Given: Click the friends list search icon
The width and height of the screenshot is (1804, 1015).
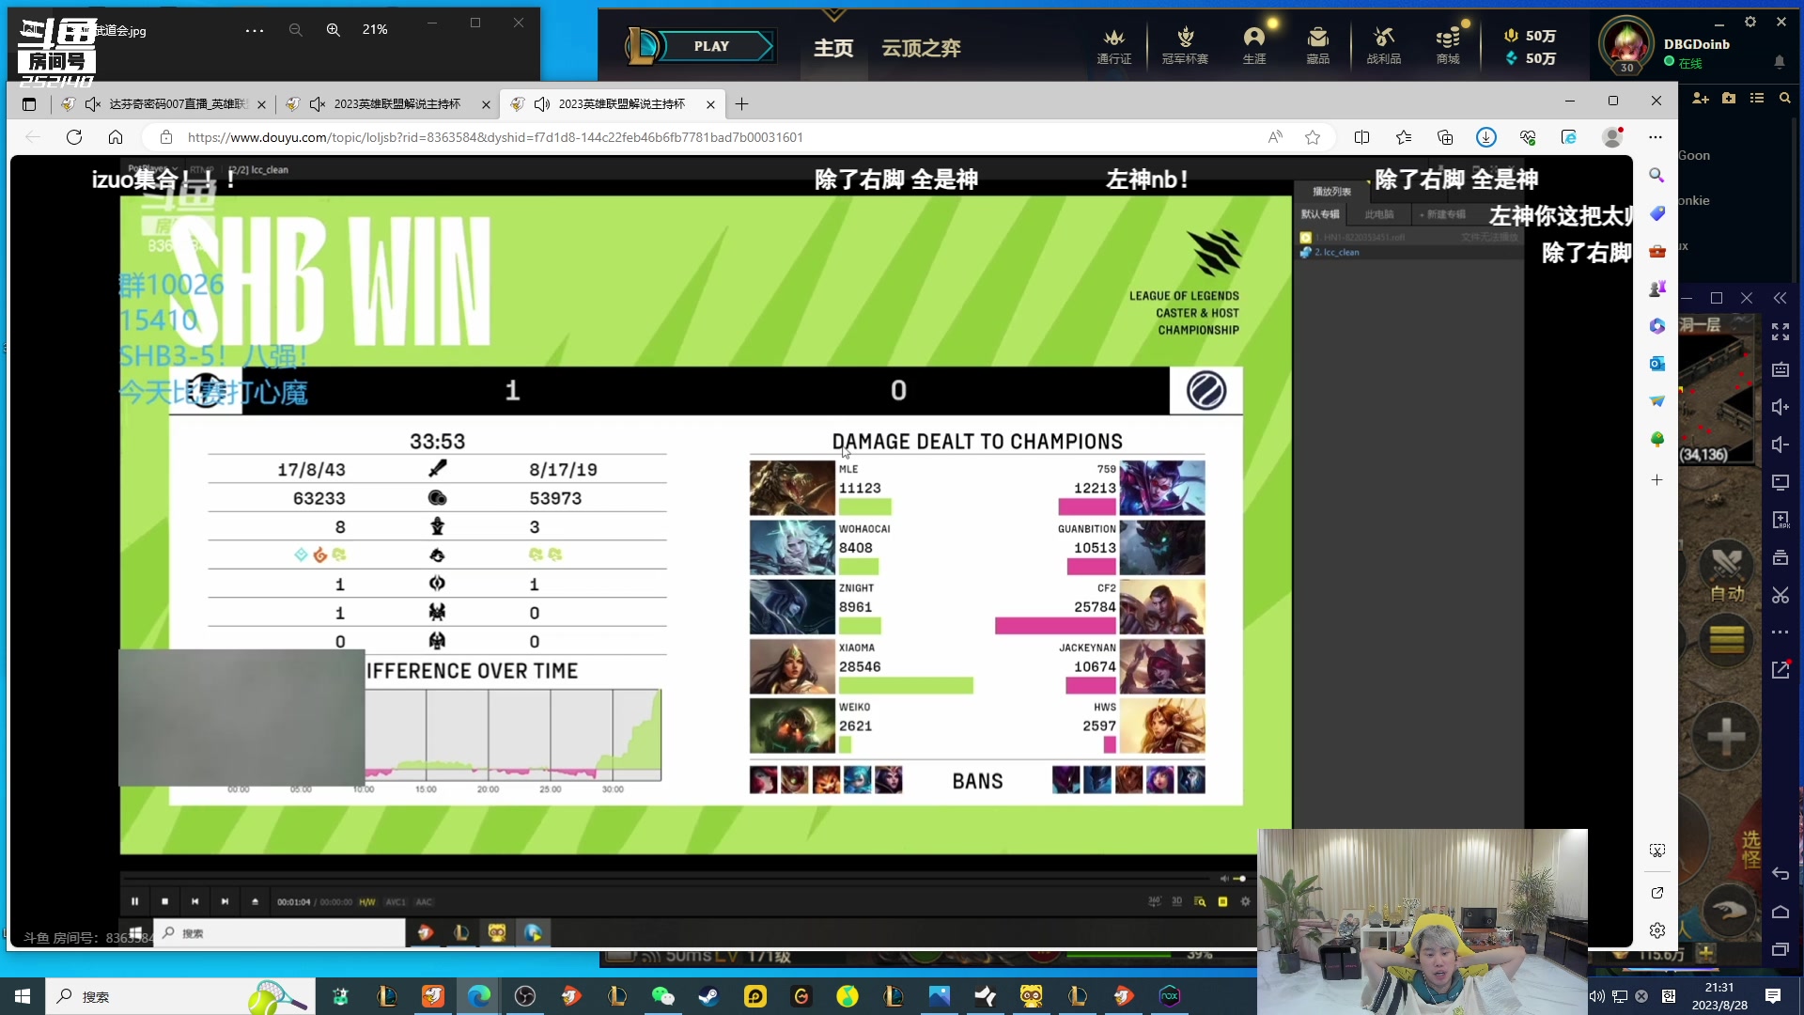Looking at the screenshot, I should (1785, 98).
